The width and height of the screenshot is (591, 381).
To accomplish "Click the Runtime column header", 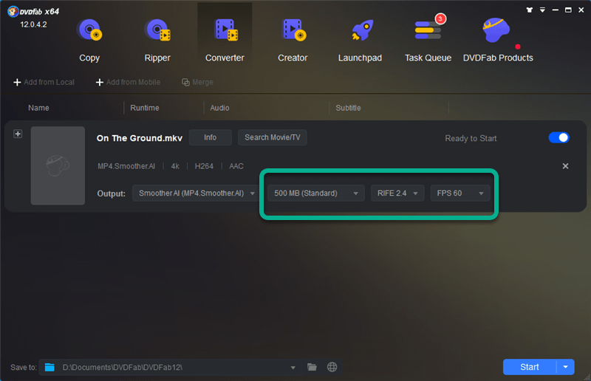I will (x=145, y=108).
